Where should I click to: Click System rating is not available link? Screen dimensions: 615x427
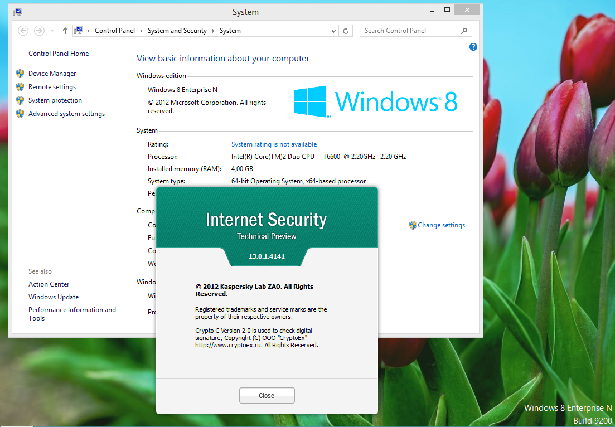point(274,144)
